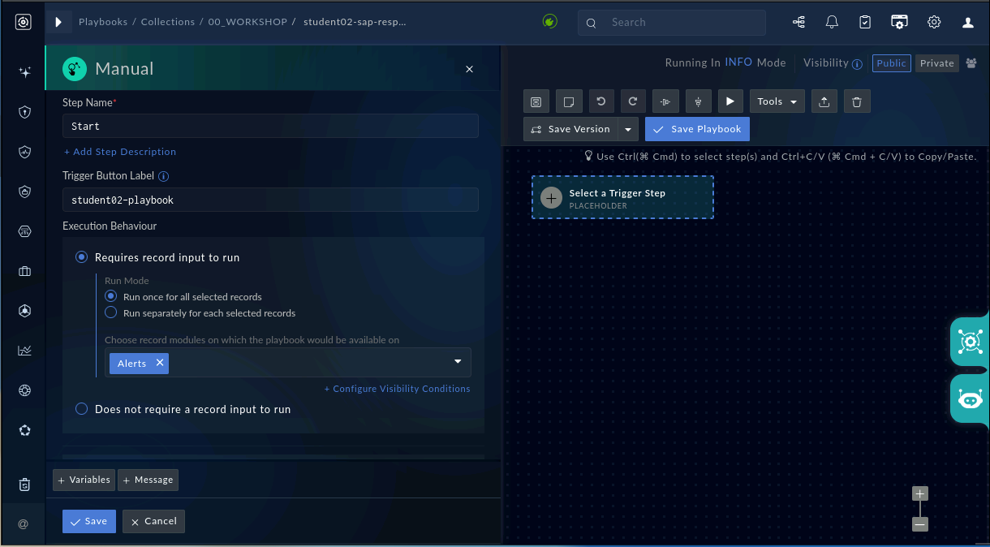
Task: Set visibility to Private
Action: [936, 63]
